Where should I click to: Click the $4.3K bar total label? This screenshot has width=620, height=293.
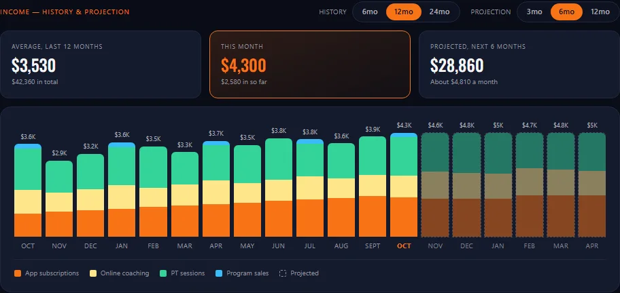coord(404,125)
